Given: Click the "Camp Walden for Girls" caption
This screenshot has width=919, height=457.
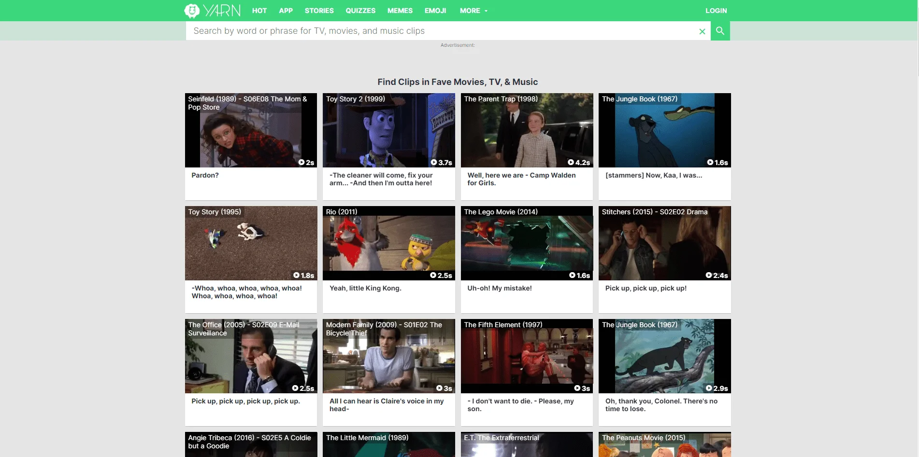Looking at the screenshot, I should point(521,179).
